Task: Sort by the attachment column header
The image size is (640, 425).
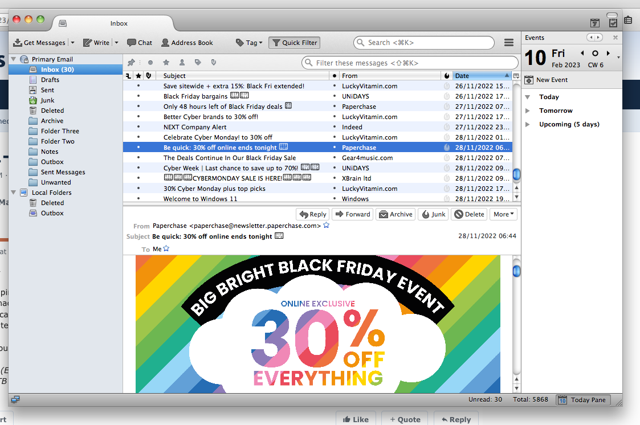Action: [149, 76]
